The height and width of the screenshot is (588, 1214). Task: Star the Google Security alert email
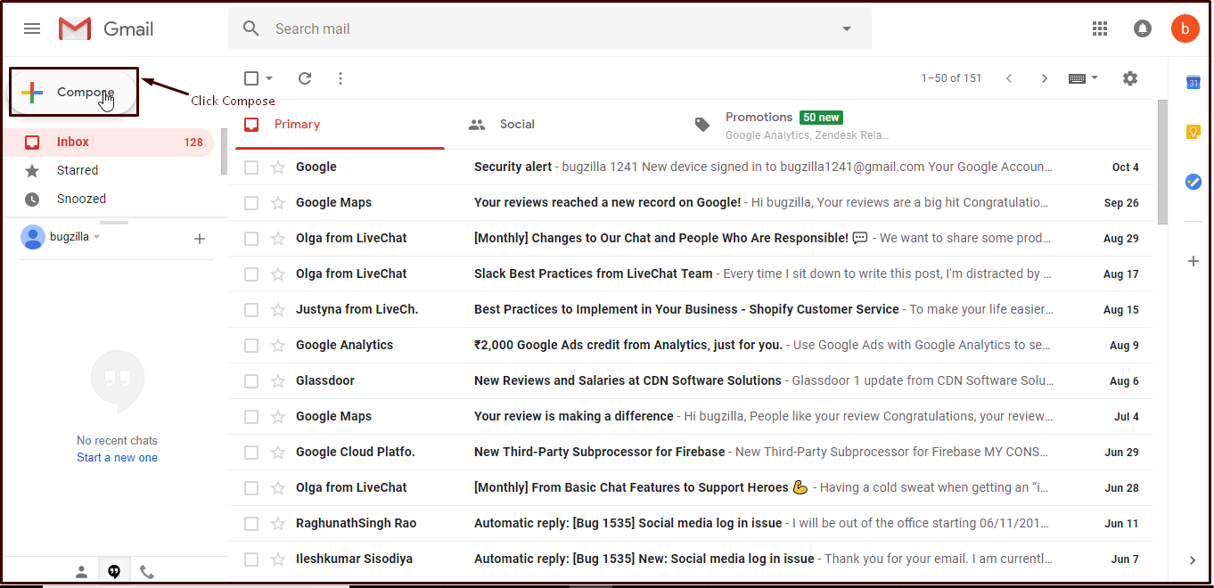tap(278, 167)
